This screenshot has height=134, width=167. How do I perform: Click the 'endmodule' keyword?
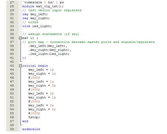[31, 129]
